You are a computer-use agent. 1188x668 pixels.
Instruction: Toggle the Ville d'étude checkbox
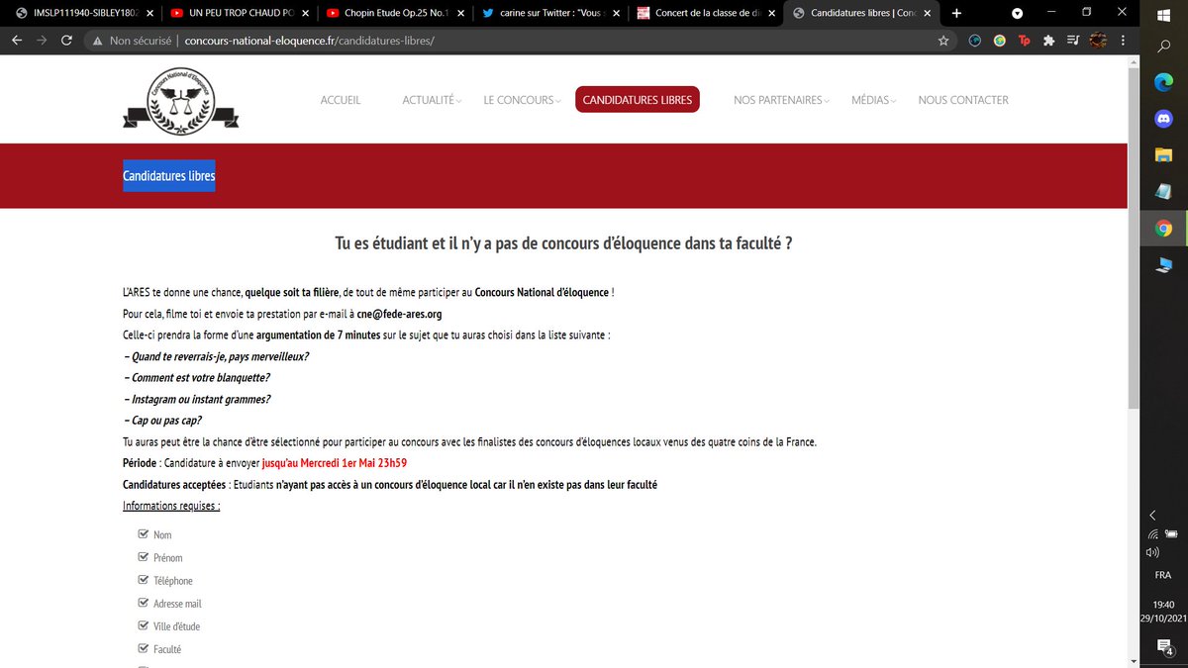tap(143, 625)
